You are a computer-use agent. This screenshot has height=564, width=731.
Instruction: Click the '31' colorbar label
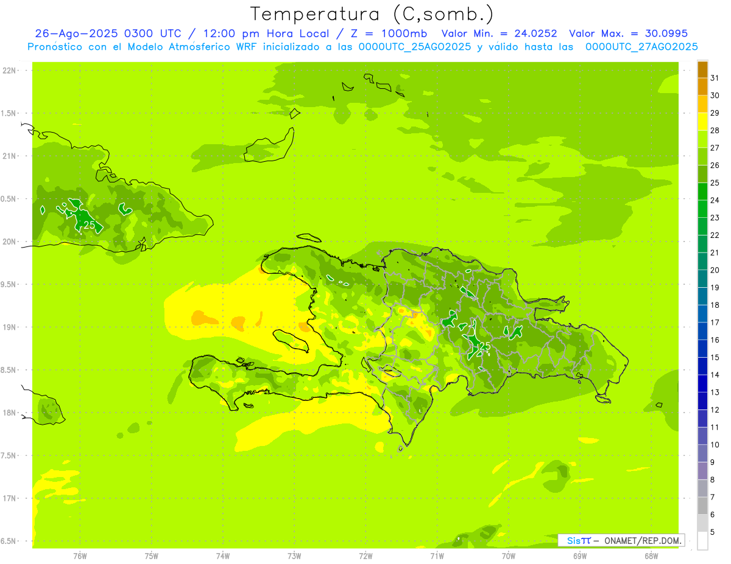(x=715, y=78)
